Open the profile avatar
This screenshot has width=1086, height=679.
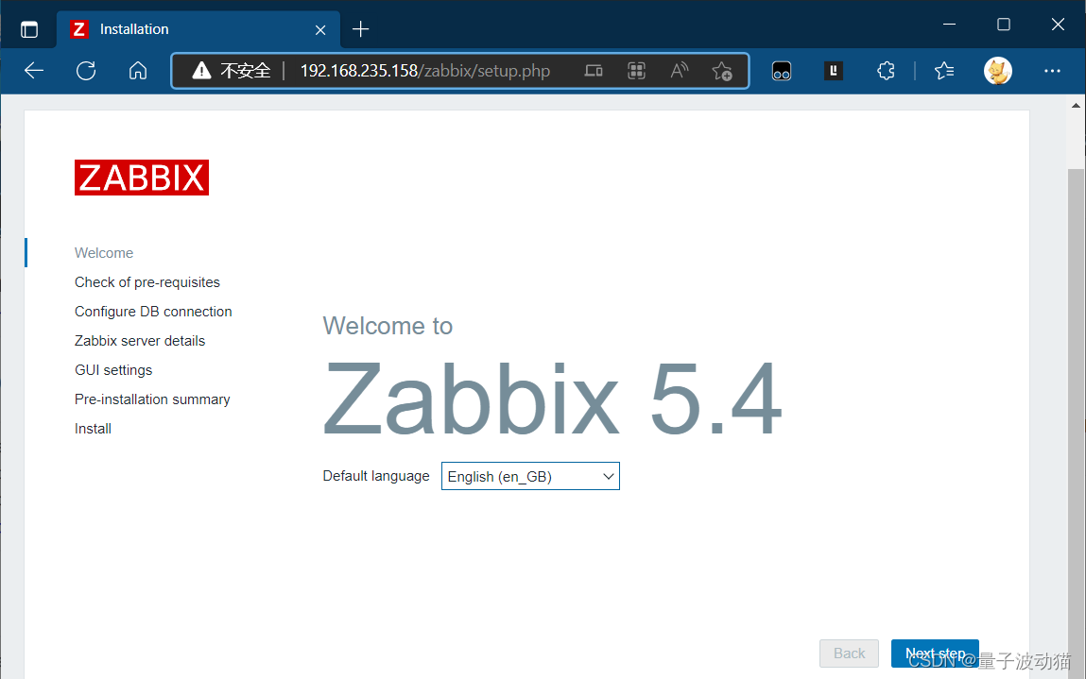click(998, 71)
